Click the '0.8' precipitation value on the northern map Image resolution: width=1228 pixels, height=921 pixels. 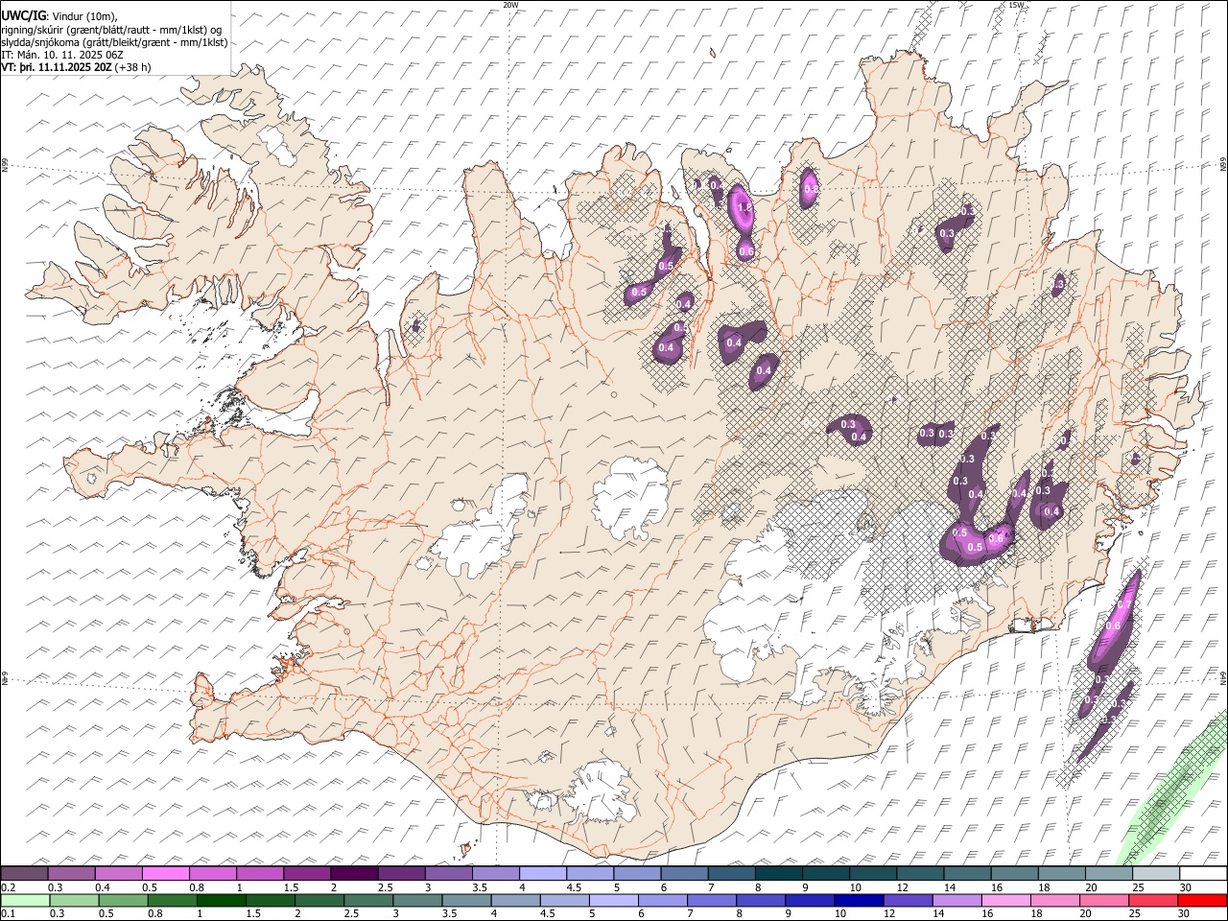[x=811, y=190]
